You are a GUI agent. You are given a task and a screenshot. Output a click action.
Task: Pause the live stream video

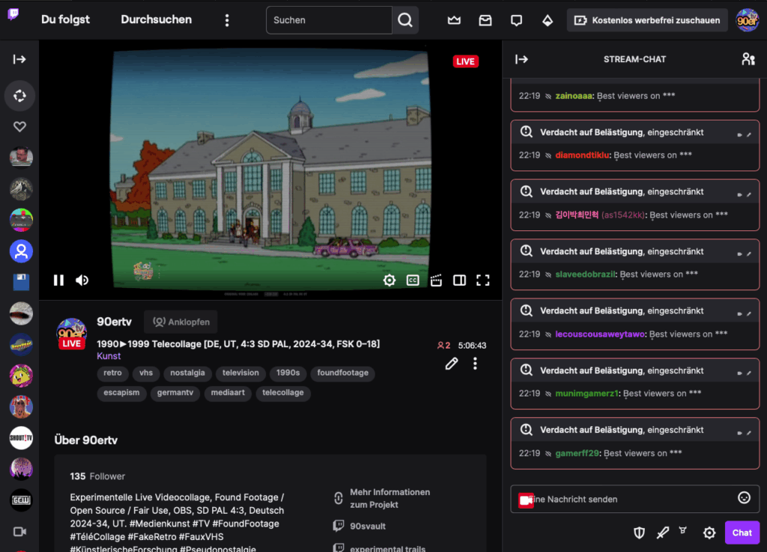[x=58, y=280]
